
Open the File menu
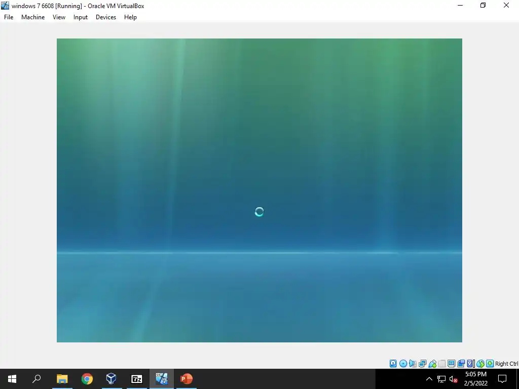coord(9,17)
